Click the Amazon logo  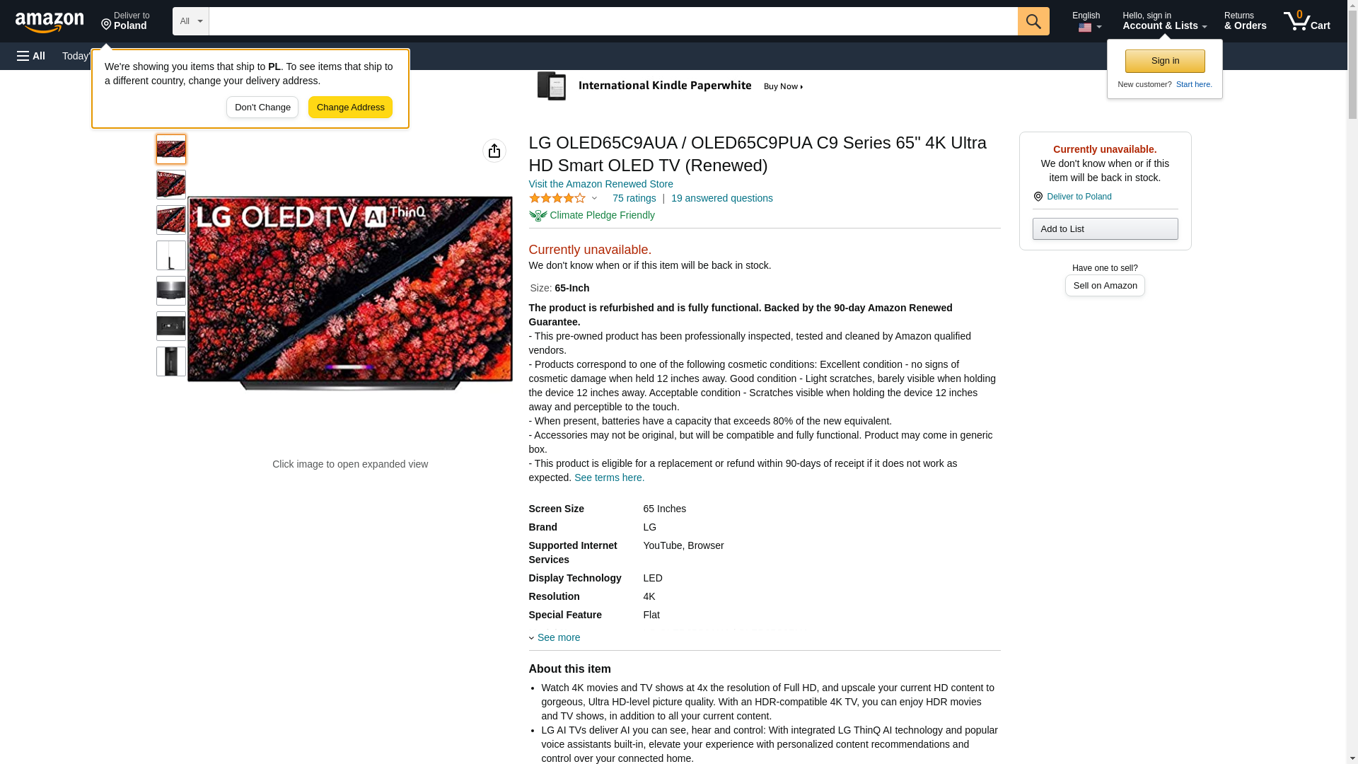coord(50,22)
